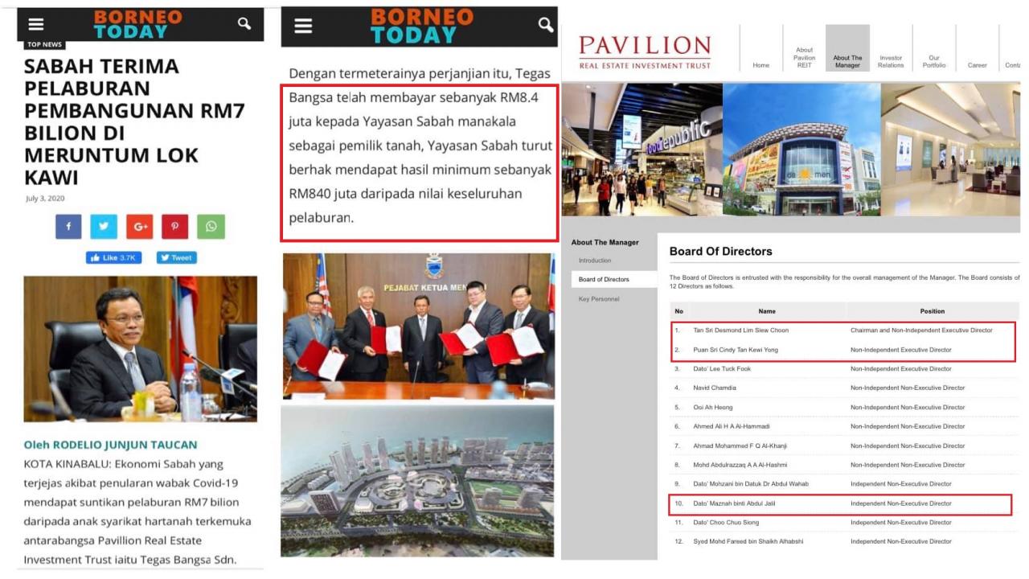Open About Pavilion REIT menu item
Image resolution: width=1029 pixels, height=579 pixels.
pos(804,57)
